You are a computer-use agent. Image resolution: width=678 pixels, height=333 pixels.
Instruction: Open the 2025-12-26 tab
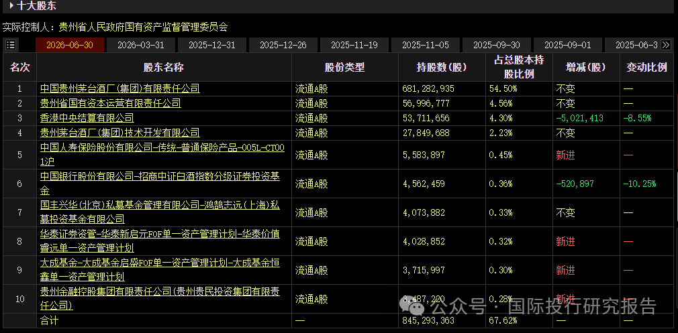point(283,45)
